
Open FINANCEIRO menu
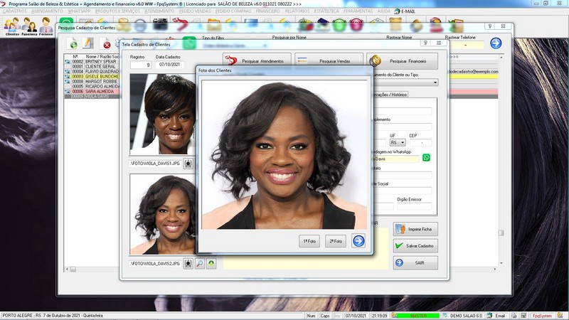(268, 11)
